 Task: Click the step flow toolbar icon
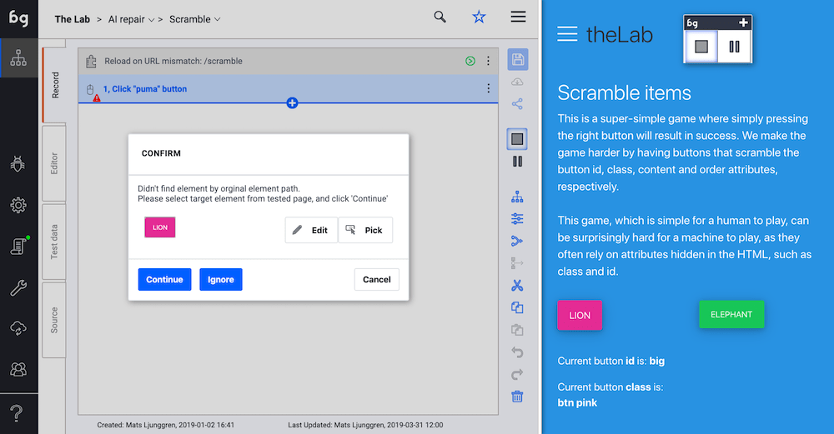517,263
